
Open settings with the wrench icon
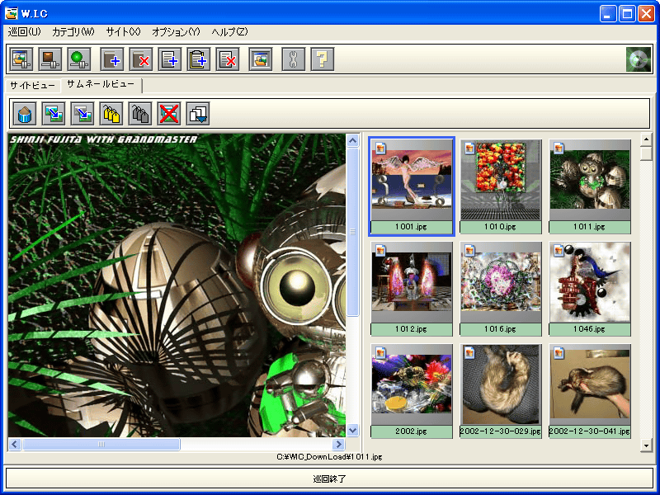(x=294, y=59)
